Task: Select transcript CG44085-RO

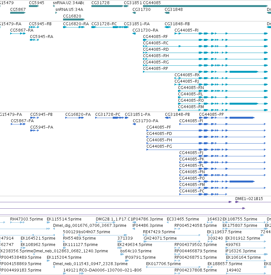Action: tap(223, 103)
